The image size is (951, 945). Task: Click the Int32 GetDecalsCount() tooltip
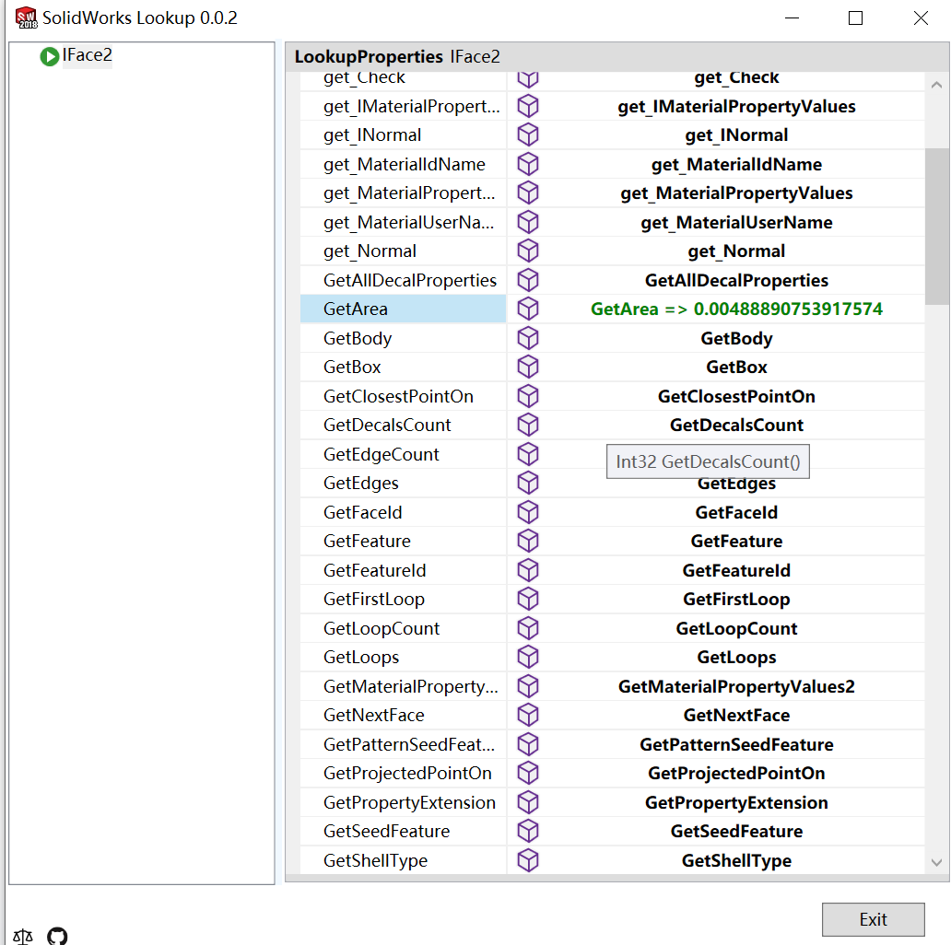pos(708,461)
